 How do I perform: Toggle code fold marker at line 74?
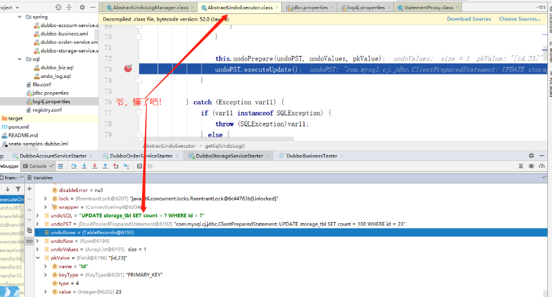click(139, 80)
